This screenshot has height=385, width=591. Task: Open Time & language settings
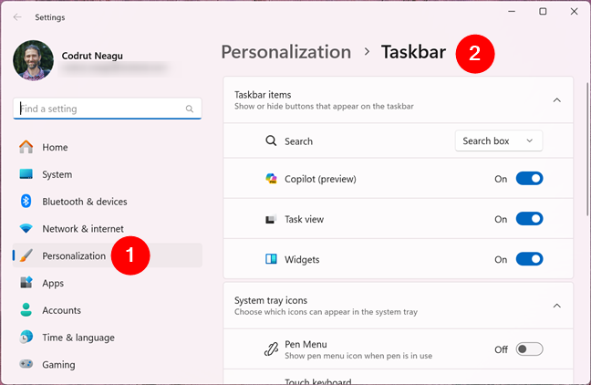click(108, 338)
